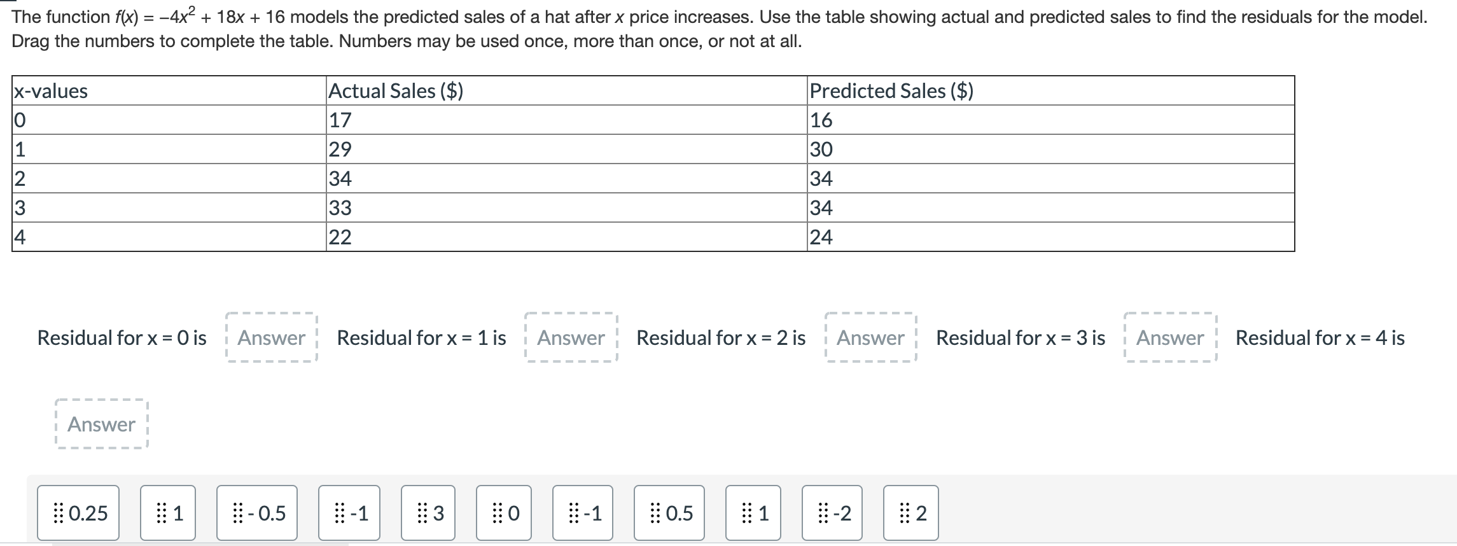Click the x-values column header
This screenshot has width=1457, height=546.
pos(51,91)
